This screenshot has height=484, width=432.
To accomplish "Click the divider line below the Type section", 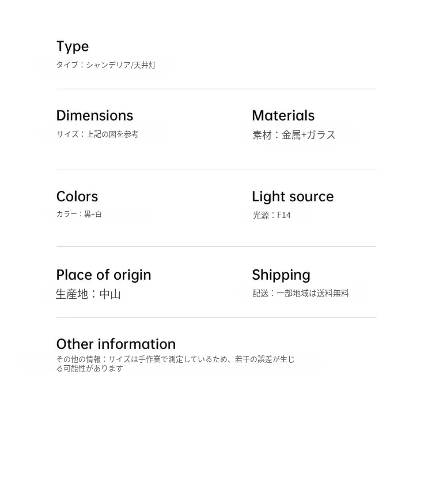I will (216, 89).
